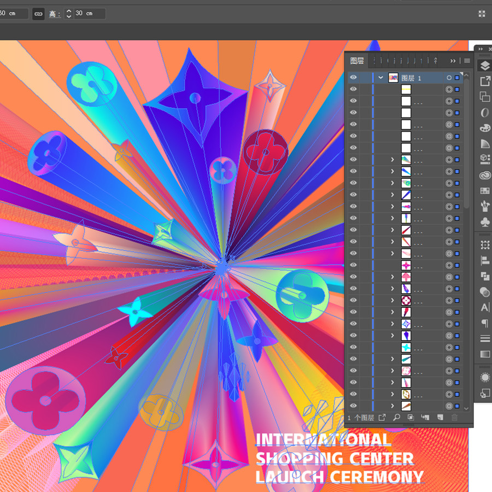This screenshot has height=492, width=492.
Task: Click the cube-shaped panel icon in the dock
Action: (x=485, y=159)
